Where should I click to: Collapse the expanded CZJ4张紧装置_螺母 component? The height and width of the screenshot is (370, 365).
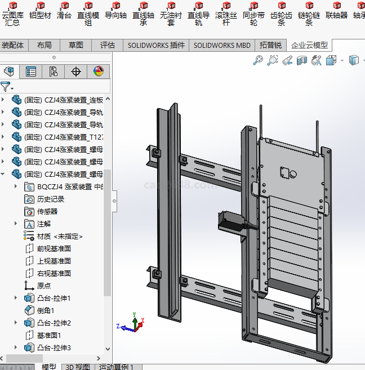coord(4,174)
